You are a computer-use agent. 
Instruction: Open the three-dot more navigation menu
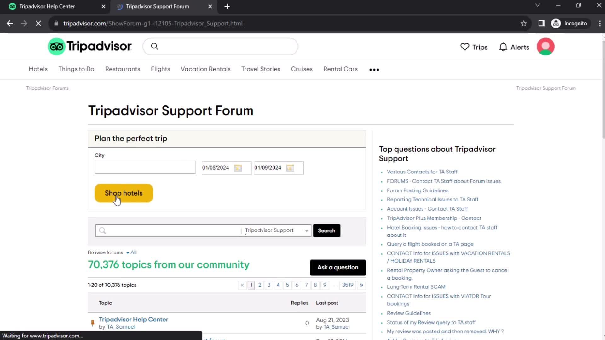(374, 70)
